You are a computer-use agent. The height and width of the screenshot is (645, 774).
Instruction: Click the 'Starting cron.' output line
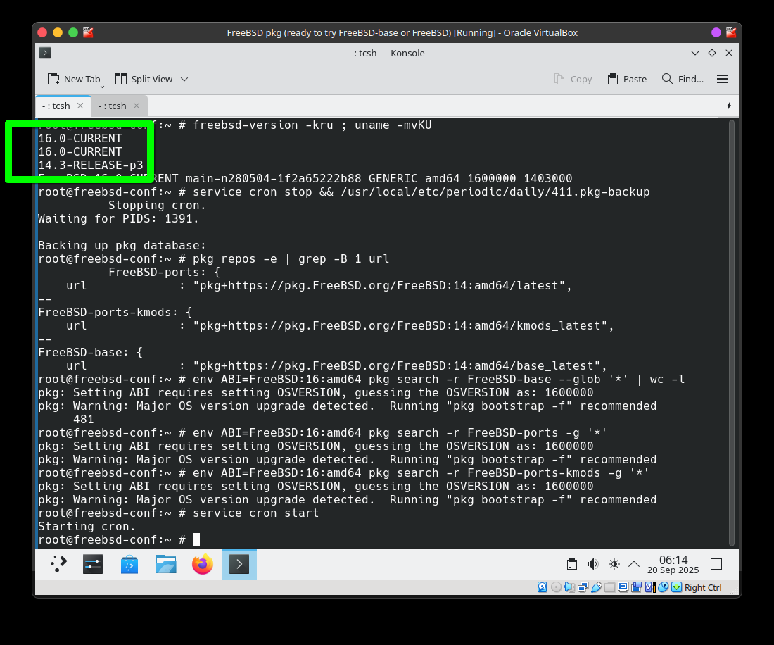click(87, 527)
